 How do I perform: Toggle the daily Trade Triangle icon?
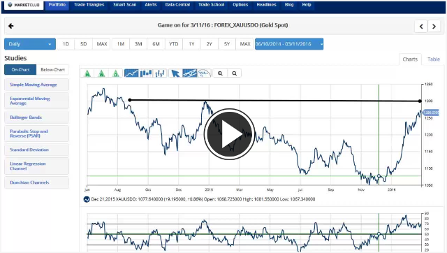pos(116,73)
